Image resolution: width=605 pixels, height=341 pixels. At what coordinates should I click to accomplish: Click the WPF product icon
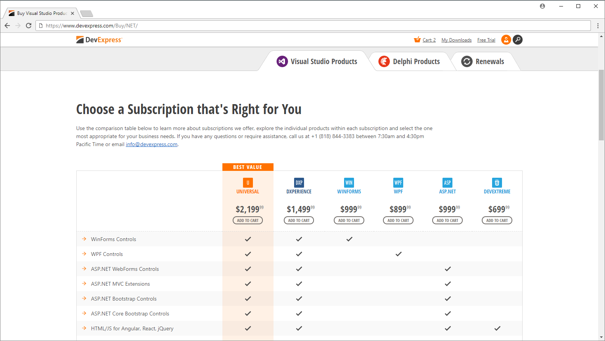click(398, 183)
